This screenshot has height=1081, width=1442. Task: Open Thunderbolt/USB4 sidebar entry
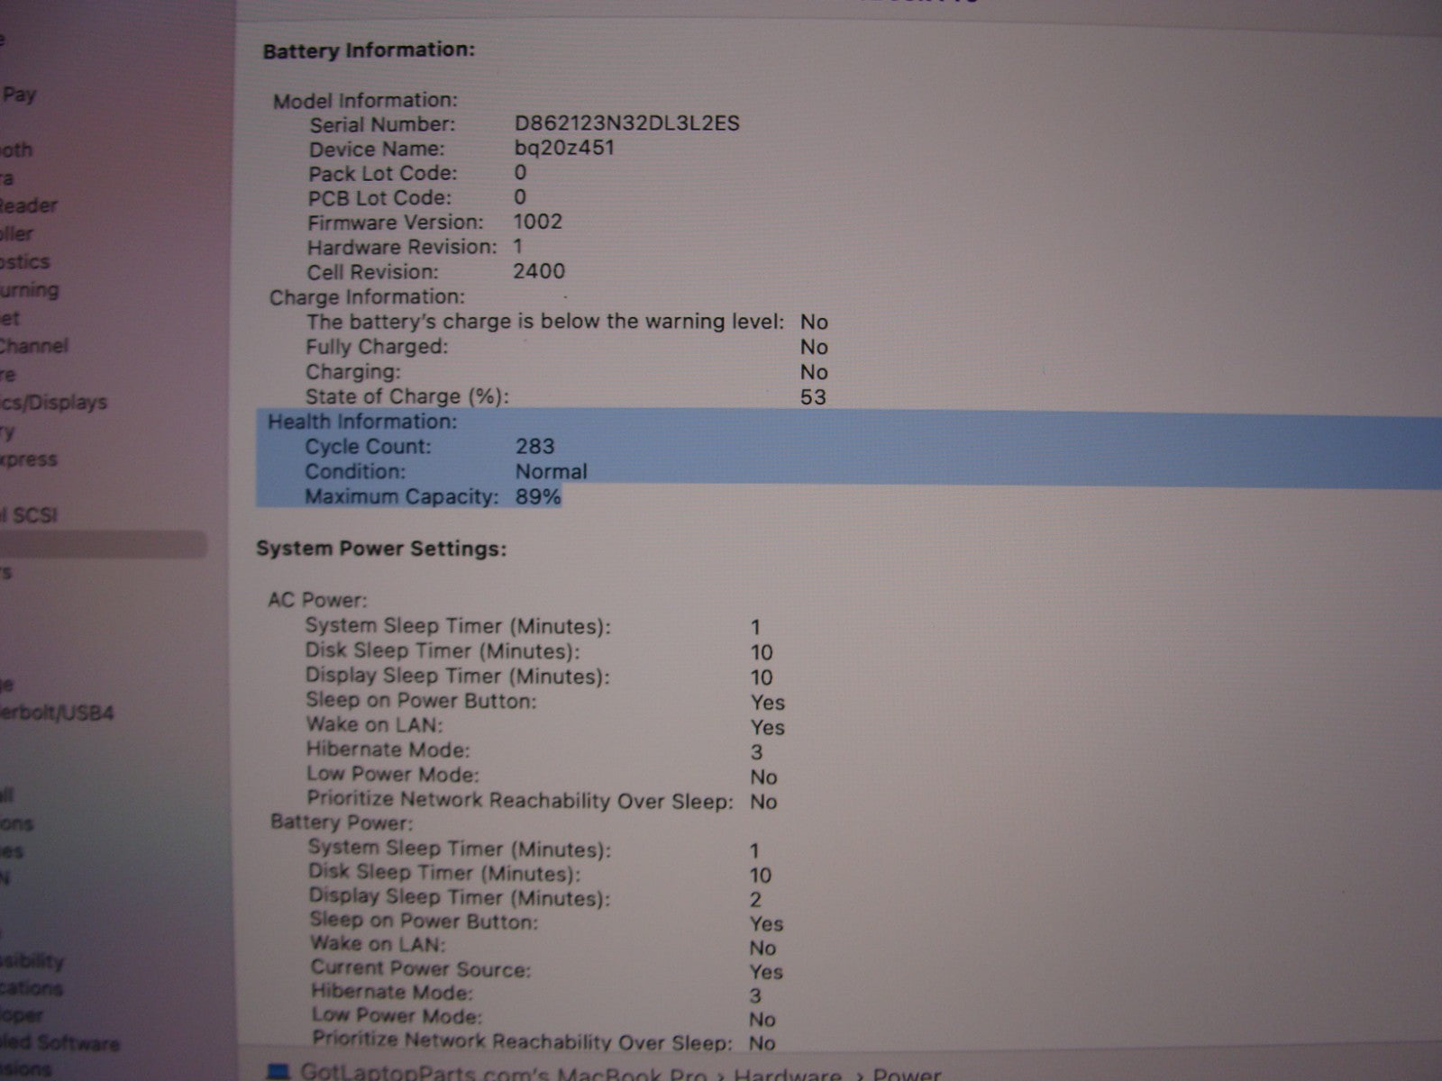[x=56, y=713]
